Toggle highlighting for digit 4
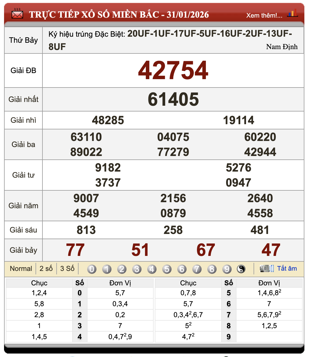309x357 pixels. pyautogui.click(x=152, y=269)
